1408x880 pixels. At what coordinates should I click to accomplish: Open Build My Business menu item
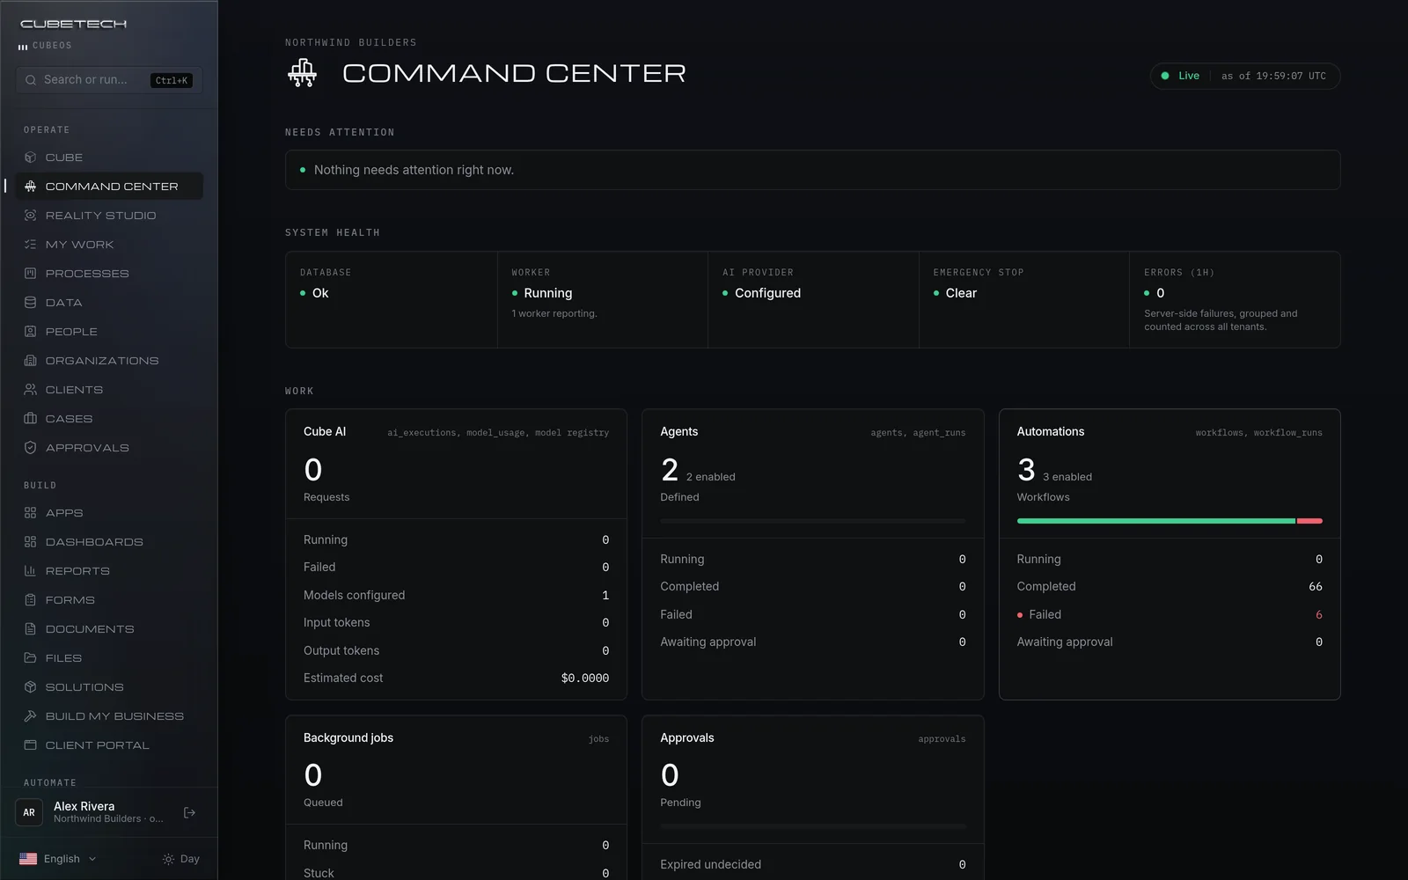point(109,716)
